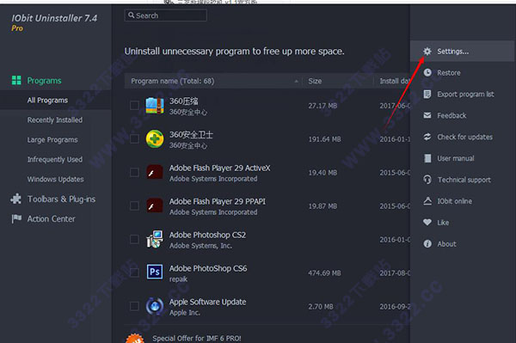
Task: Sort by Program name column arrow
Action: [296, 81]
